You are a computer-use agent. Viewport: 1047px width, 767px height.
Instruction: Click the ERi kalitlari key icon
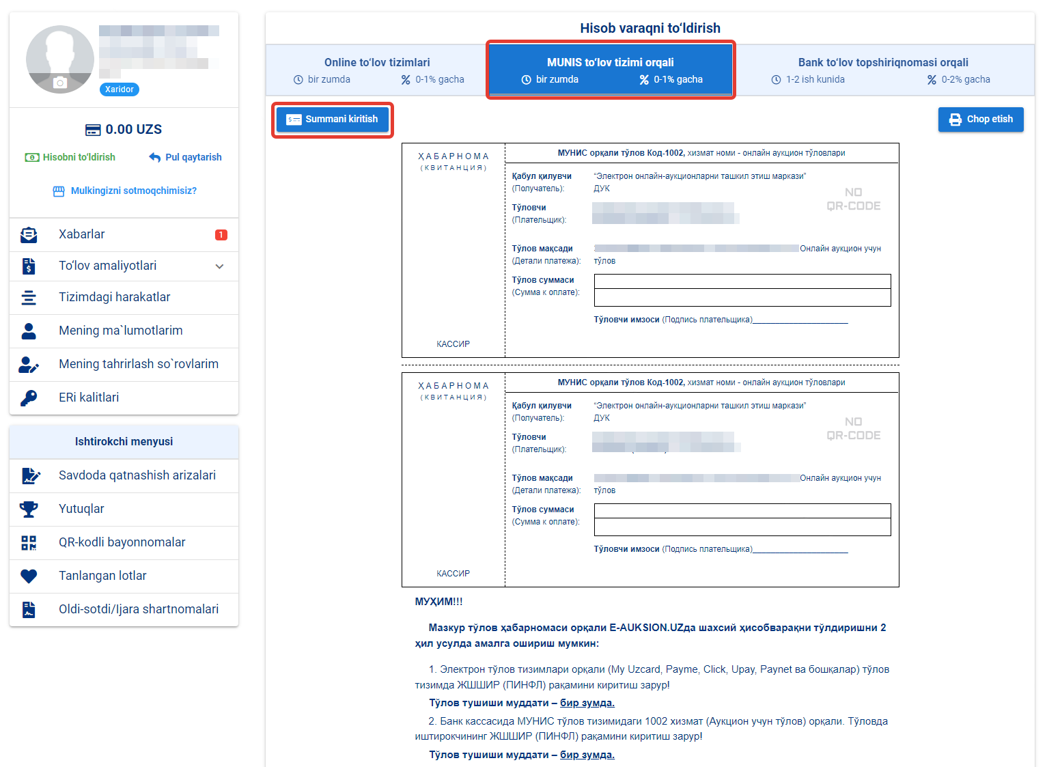click(x=29, y=398)
